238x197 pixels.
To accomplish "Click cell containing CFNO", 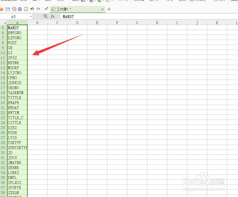I will pos(17,78).
